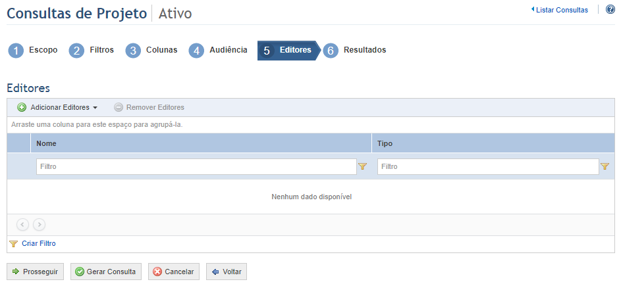The height and width of the screenshot is (286, 621).
Task: Click the funnel icon beside Criar Filtro
Action: tap(14, 244)
